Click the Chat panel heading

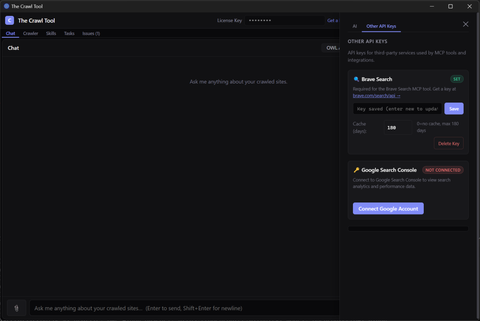[x=13, y=48]
